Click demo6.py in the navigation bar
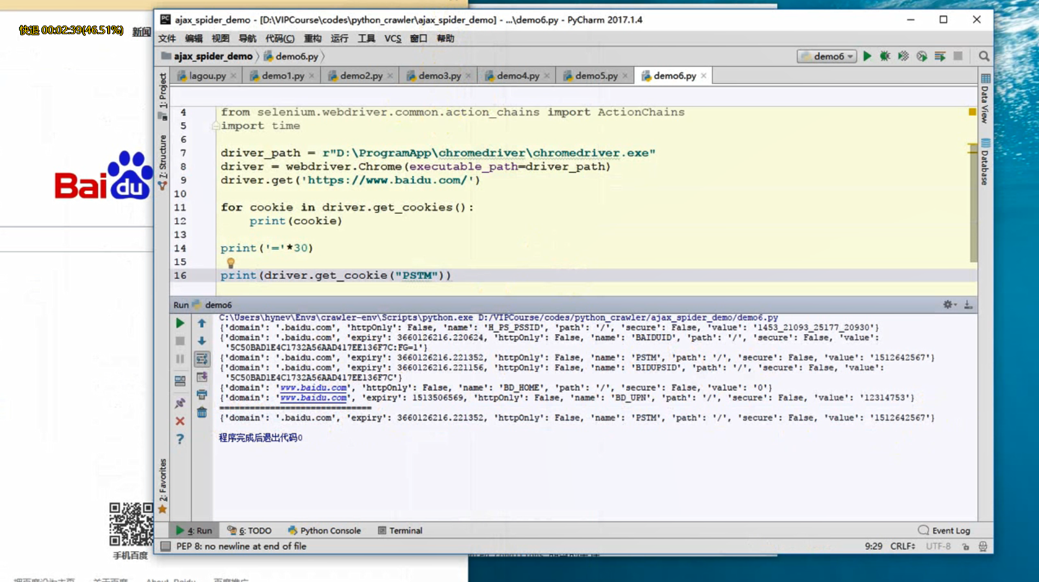Image resolution: width=1039 pixels, height=582 pixels. tap(291, 56)
